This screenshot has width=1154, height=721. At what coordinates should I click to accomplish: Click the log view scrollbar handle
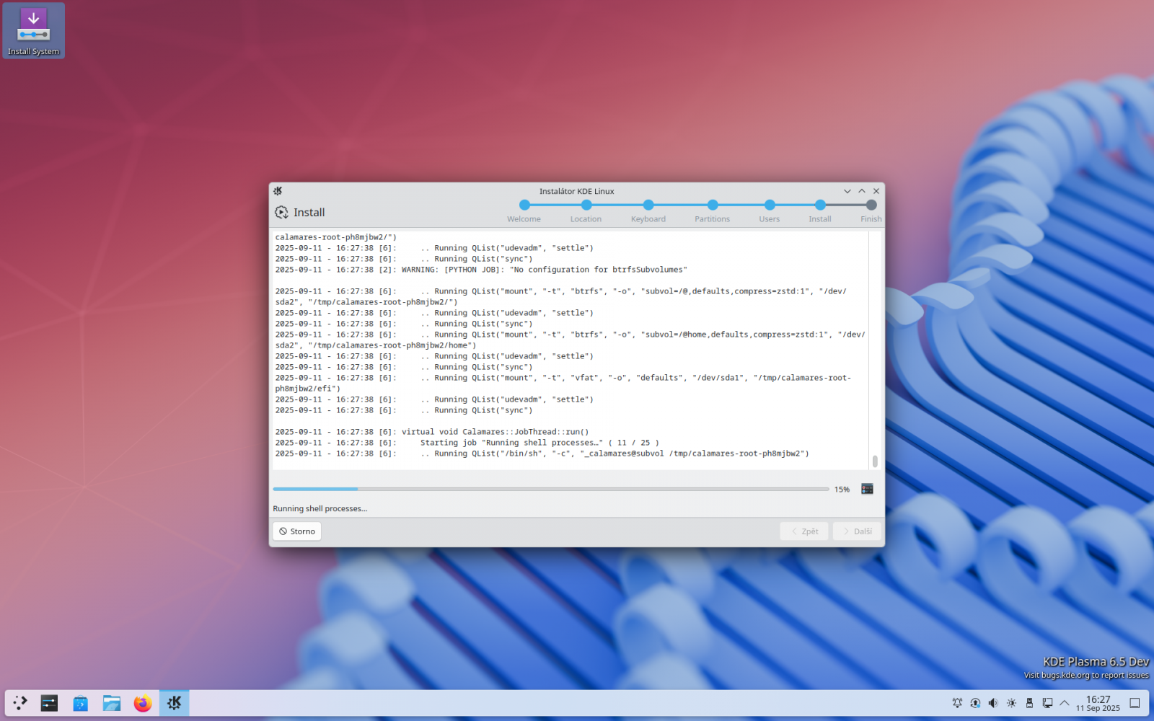click(x=875, y=461)
